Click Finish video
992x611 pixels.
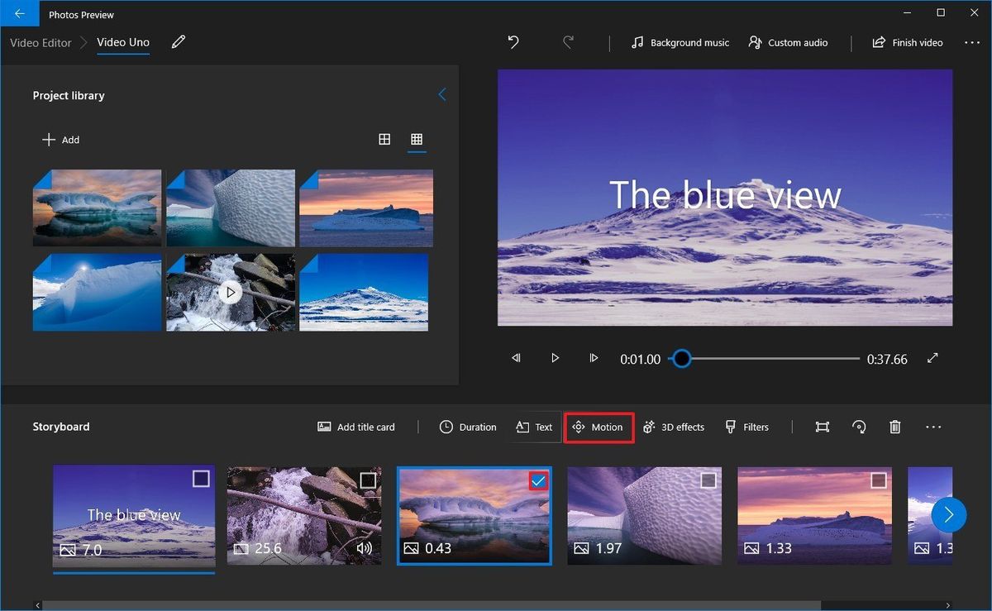pyautogui.click(x=907, y=42)
